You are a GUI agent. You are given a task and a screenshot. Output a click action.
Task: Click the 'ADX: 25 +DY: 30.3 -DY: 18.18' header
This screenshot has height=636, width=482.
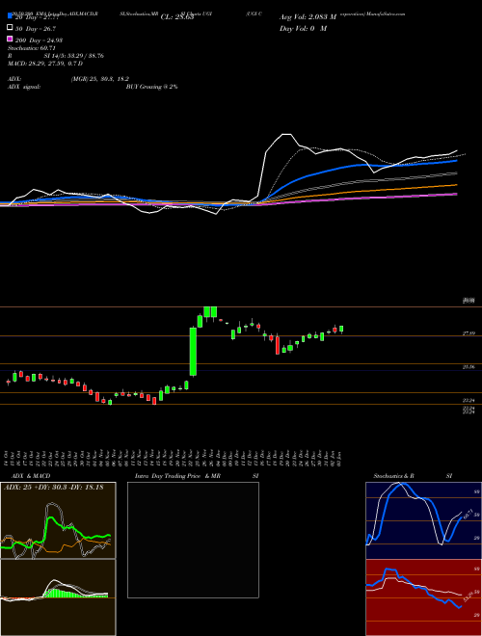point(54,487)
